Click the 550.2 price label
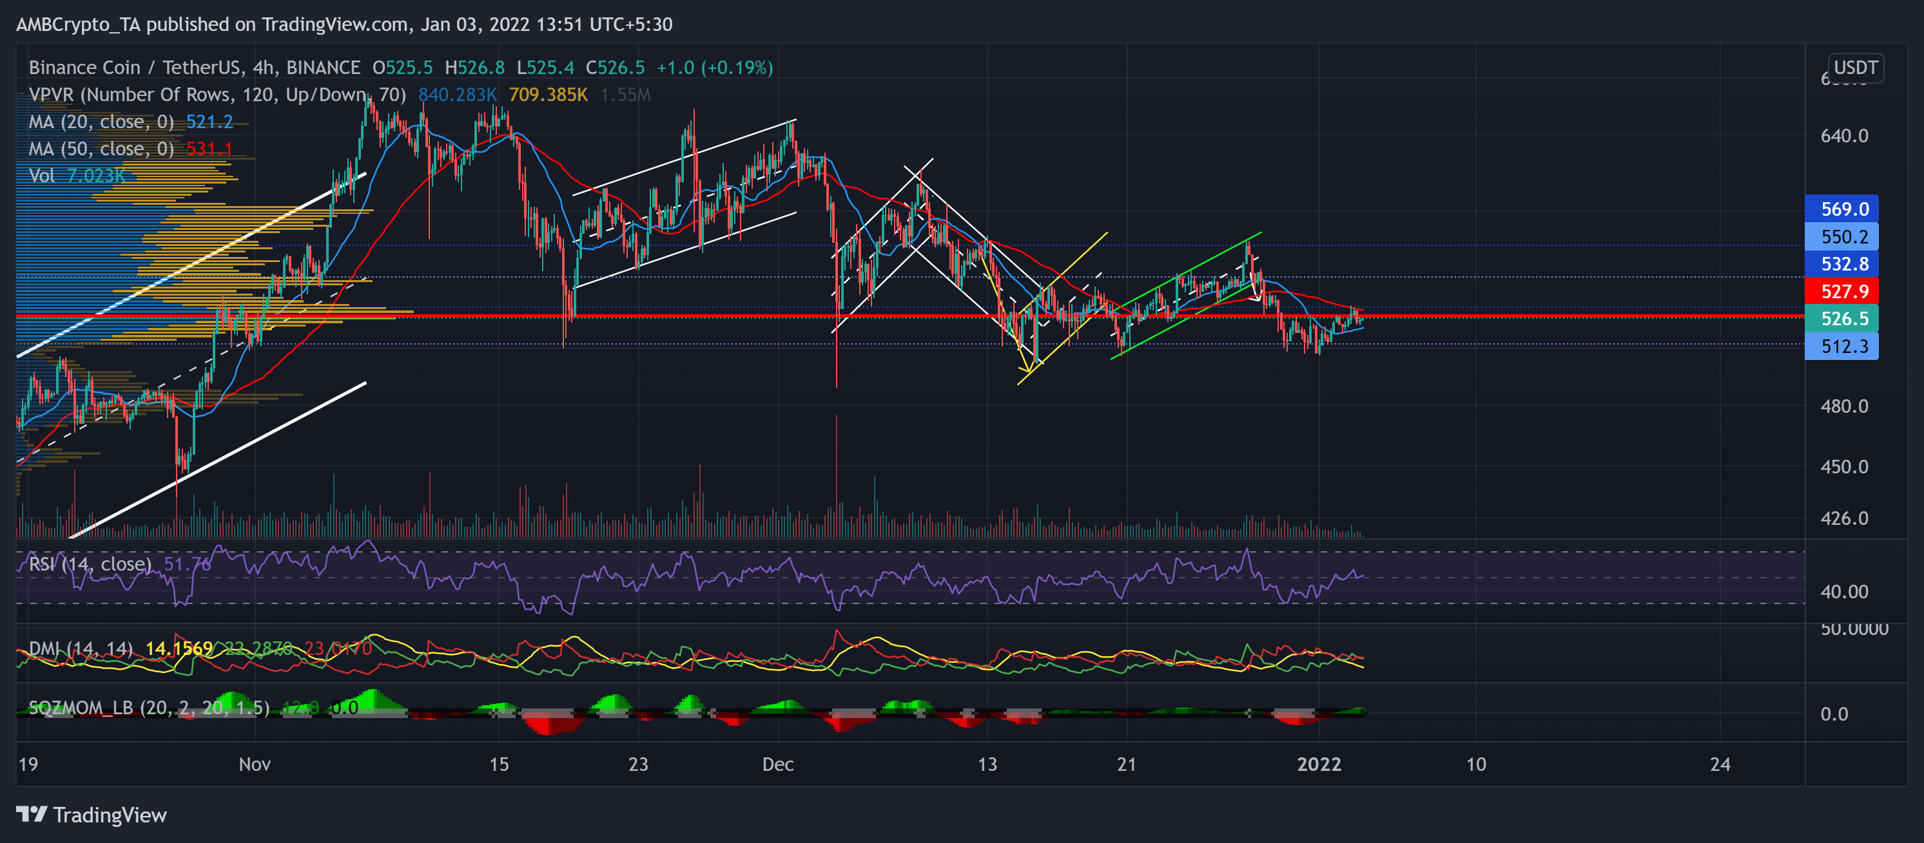The height and width of the screenshot is (843, 1924). (1841, 236)
